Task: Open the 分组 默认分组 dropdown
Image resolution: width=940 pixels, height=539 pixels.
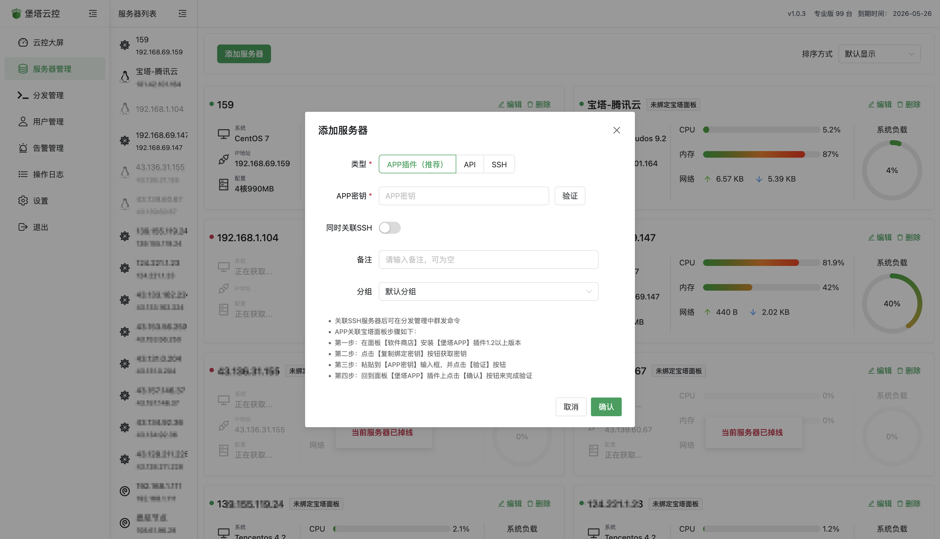Action: (x=488, y=291)
